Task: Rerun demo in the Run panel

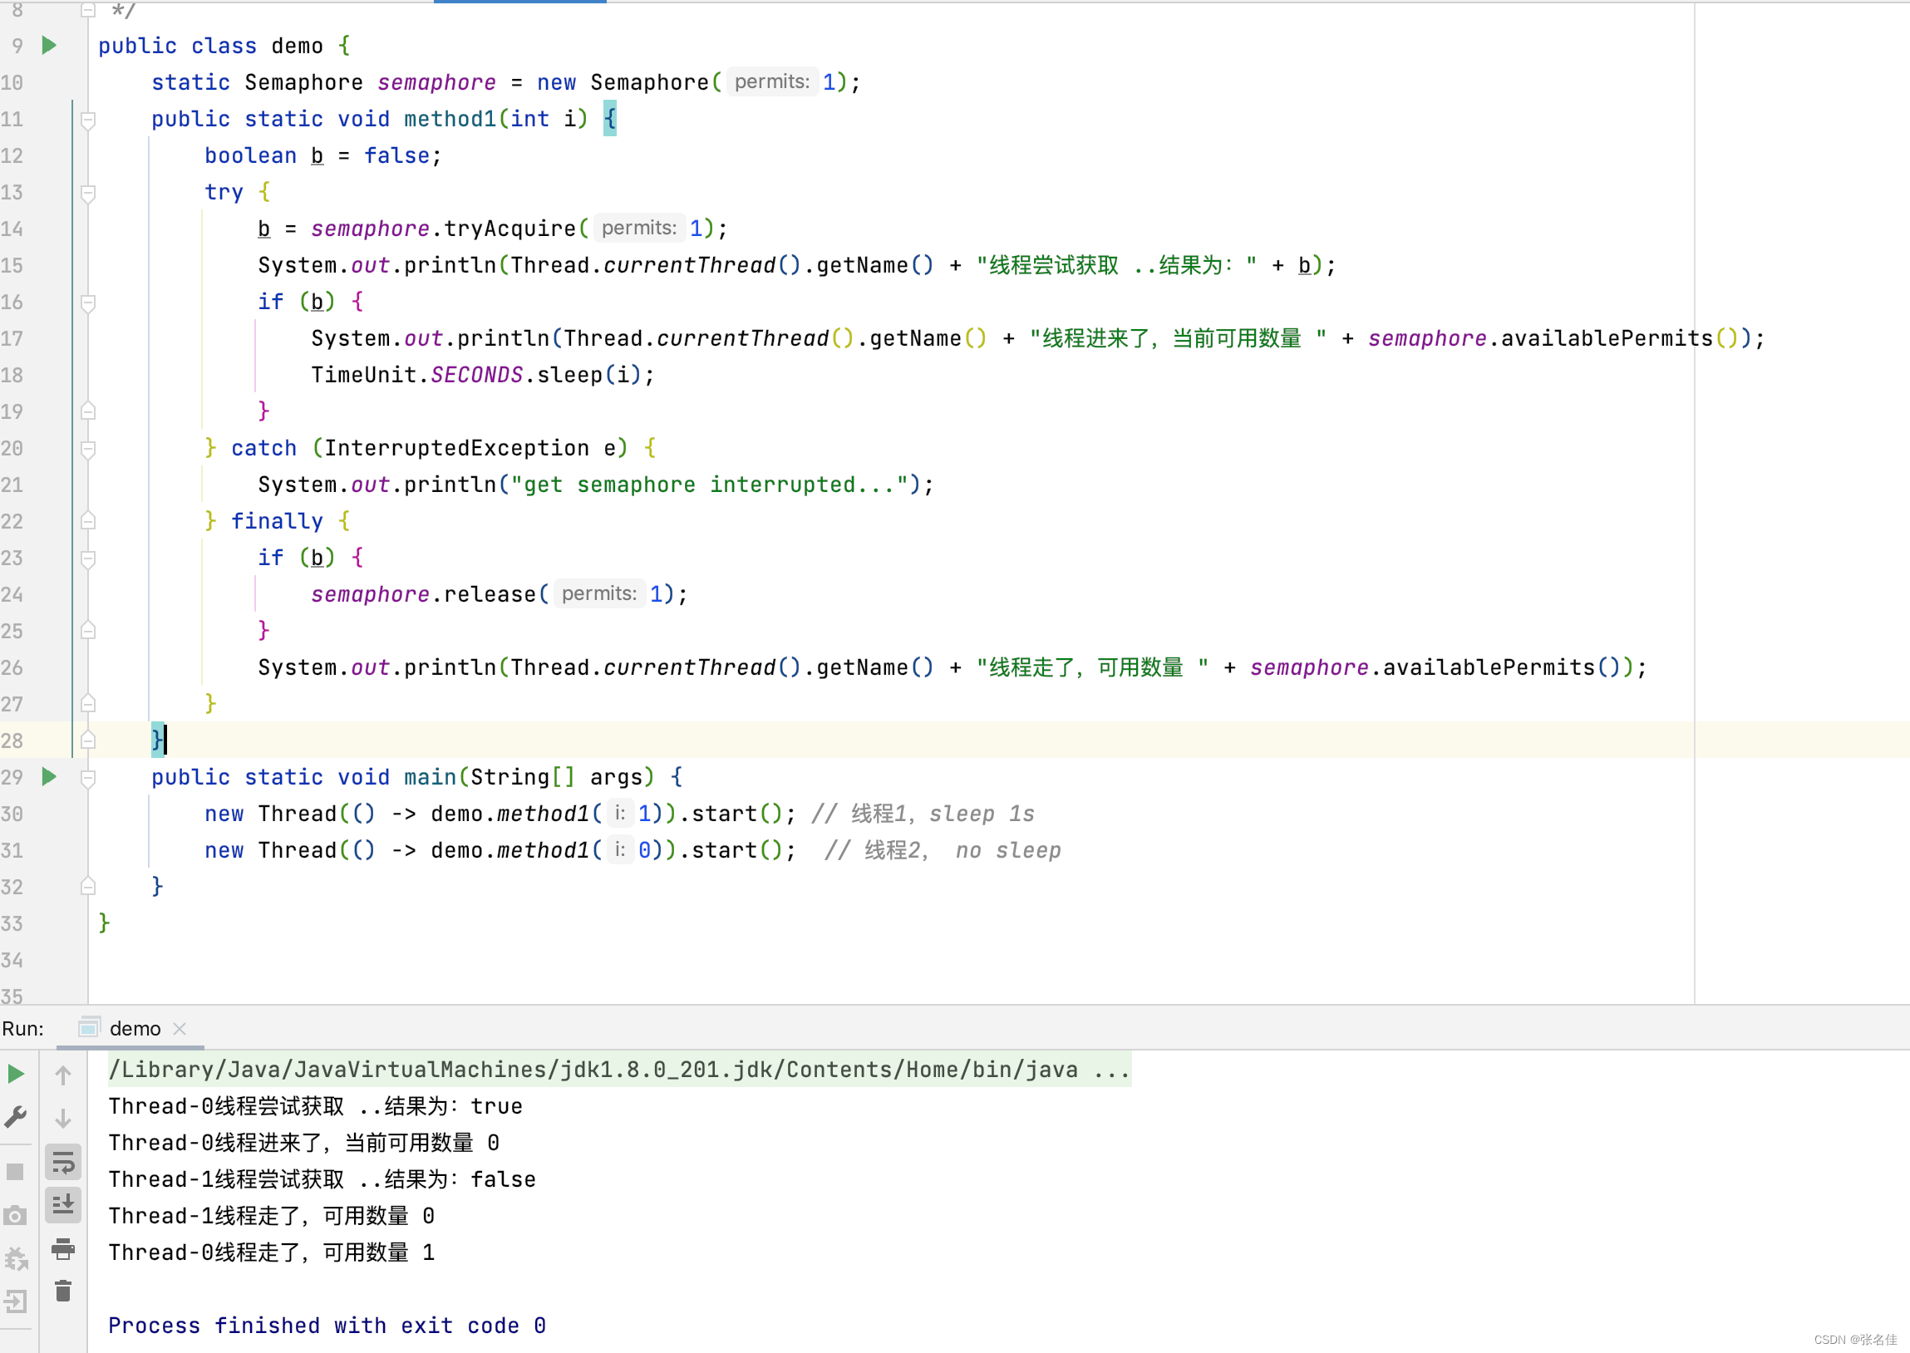Action: pos(16,1074)
